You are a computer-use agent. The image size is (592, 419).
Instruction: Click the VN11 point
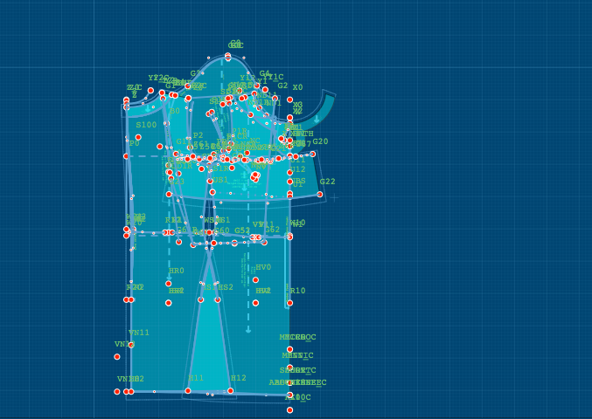pos(131,345)
